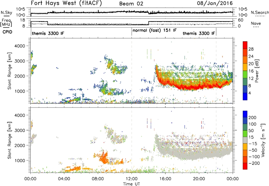Click the "1000" tick of the velocity panel
The height and width of the screenshot is (186, 269).
[x=20, y=160]
